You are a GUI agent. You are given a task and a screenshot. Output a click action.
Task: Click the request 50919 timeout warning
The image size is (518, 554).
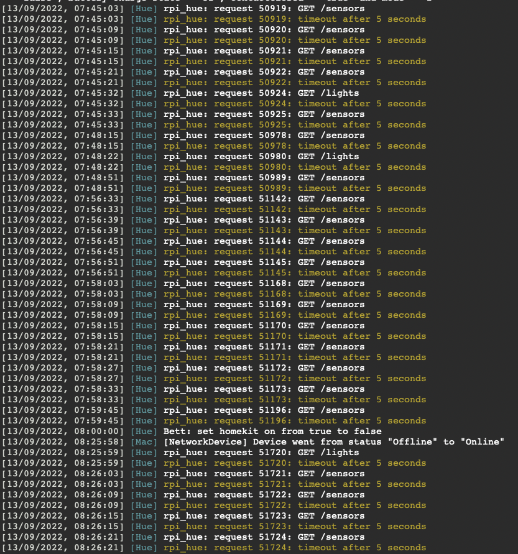pyautogui.click(x=295, y=19)
